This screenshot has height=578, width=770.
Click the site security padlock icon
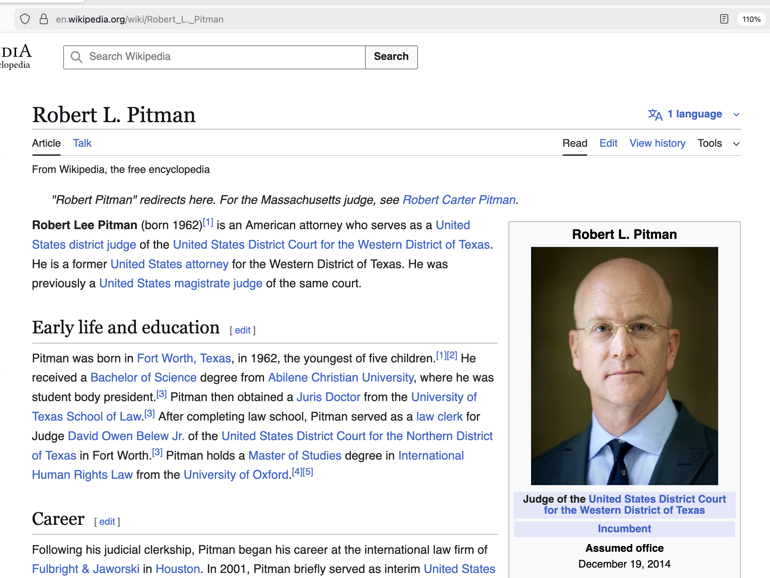point(43,19)
